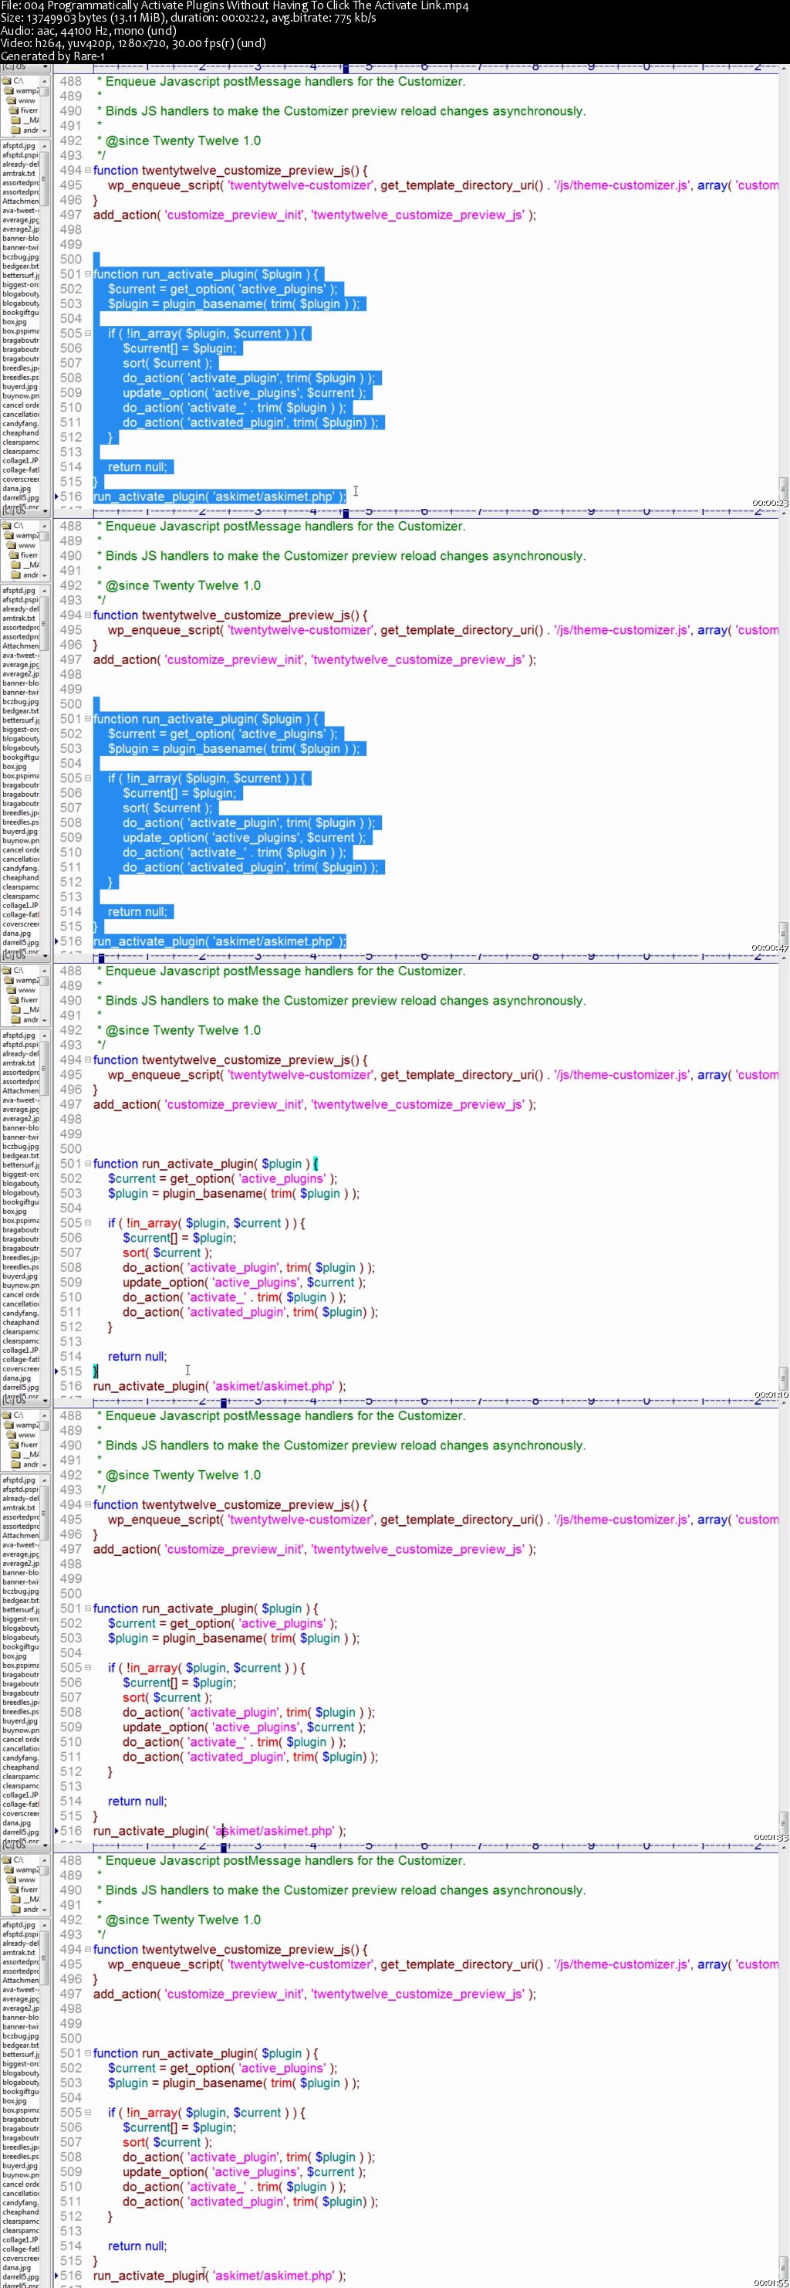Collapse the if-block fold at line 505 in 00:00:47 frame
Screen dimensions: 790x2288
[88, 778]
